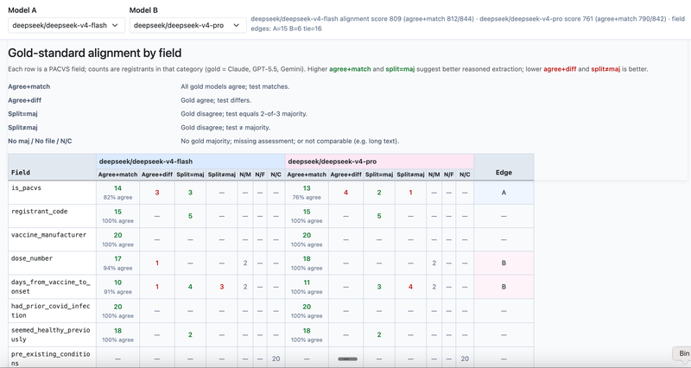
Task: Select the deepseek-v4-flash table group header
Action: click(x=190, y=162)
